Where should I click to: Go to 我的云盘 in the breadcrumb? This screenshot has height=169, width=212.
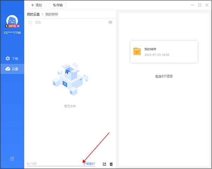[x=33, y=14]
